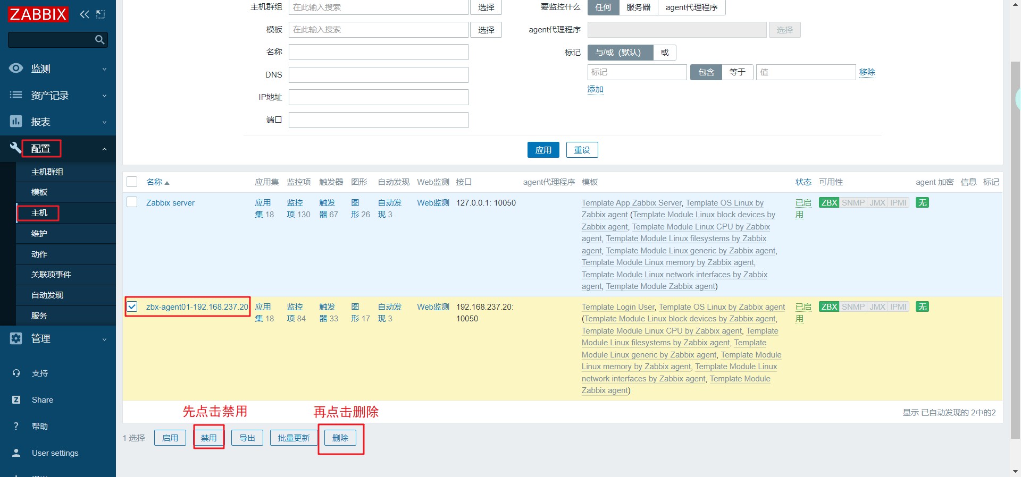The image size is (1021, 477).
Task: Click the 禁用 button
Action: tap(208, 438)
